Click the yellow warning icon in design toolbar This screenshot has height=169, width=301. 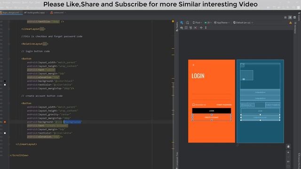coord(291,23)
